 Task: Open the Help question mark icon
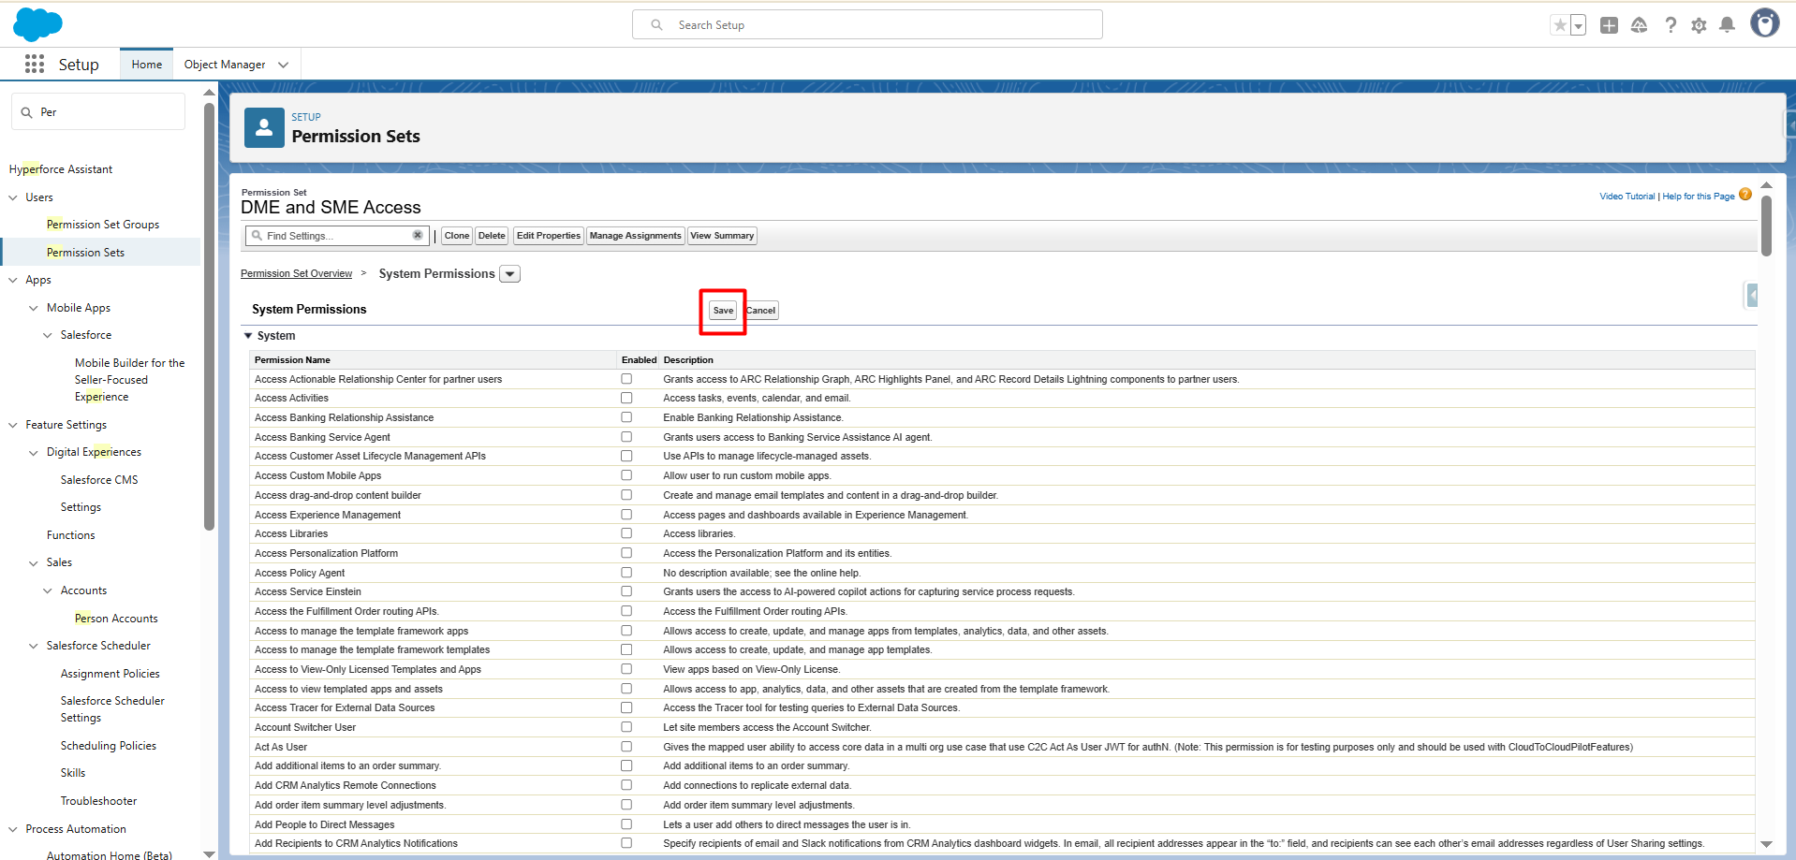pyautogui.click(x=1670, y=25)
